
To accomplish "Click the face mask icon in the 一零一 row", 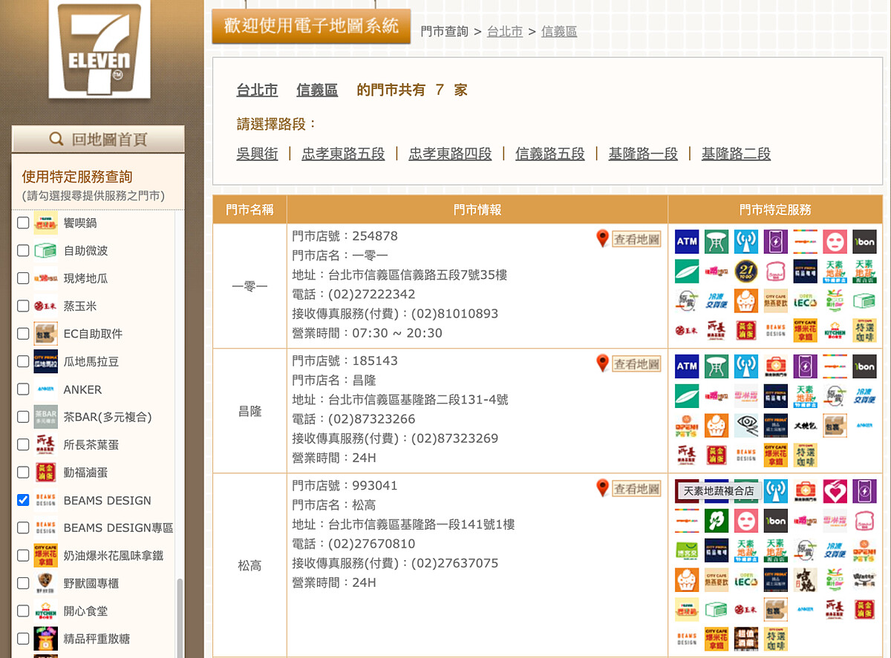I will [x=835, y=242].
